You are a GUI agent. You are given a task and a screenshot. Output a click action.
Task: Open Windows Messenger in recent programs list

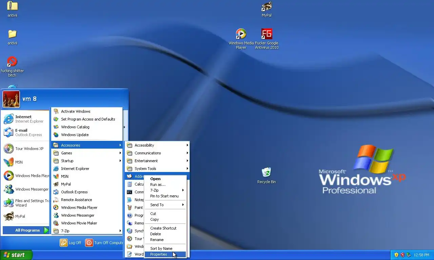[26, 189]
